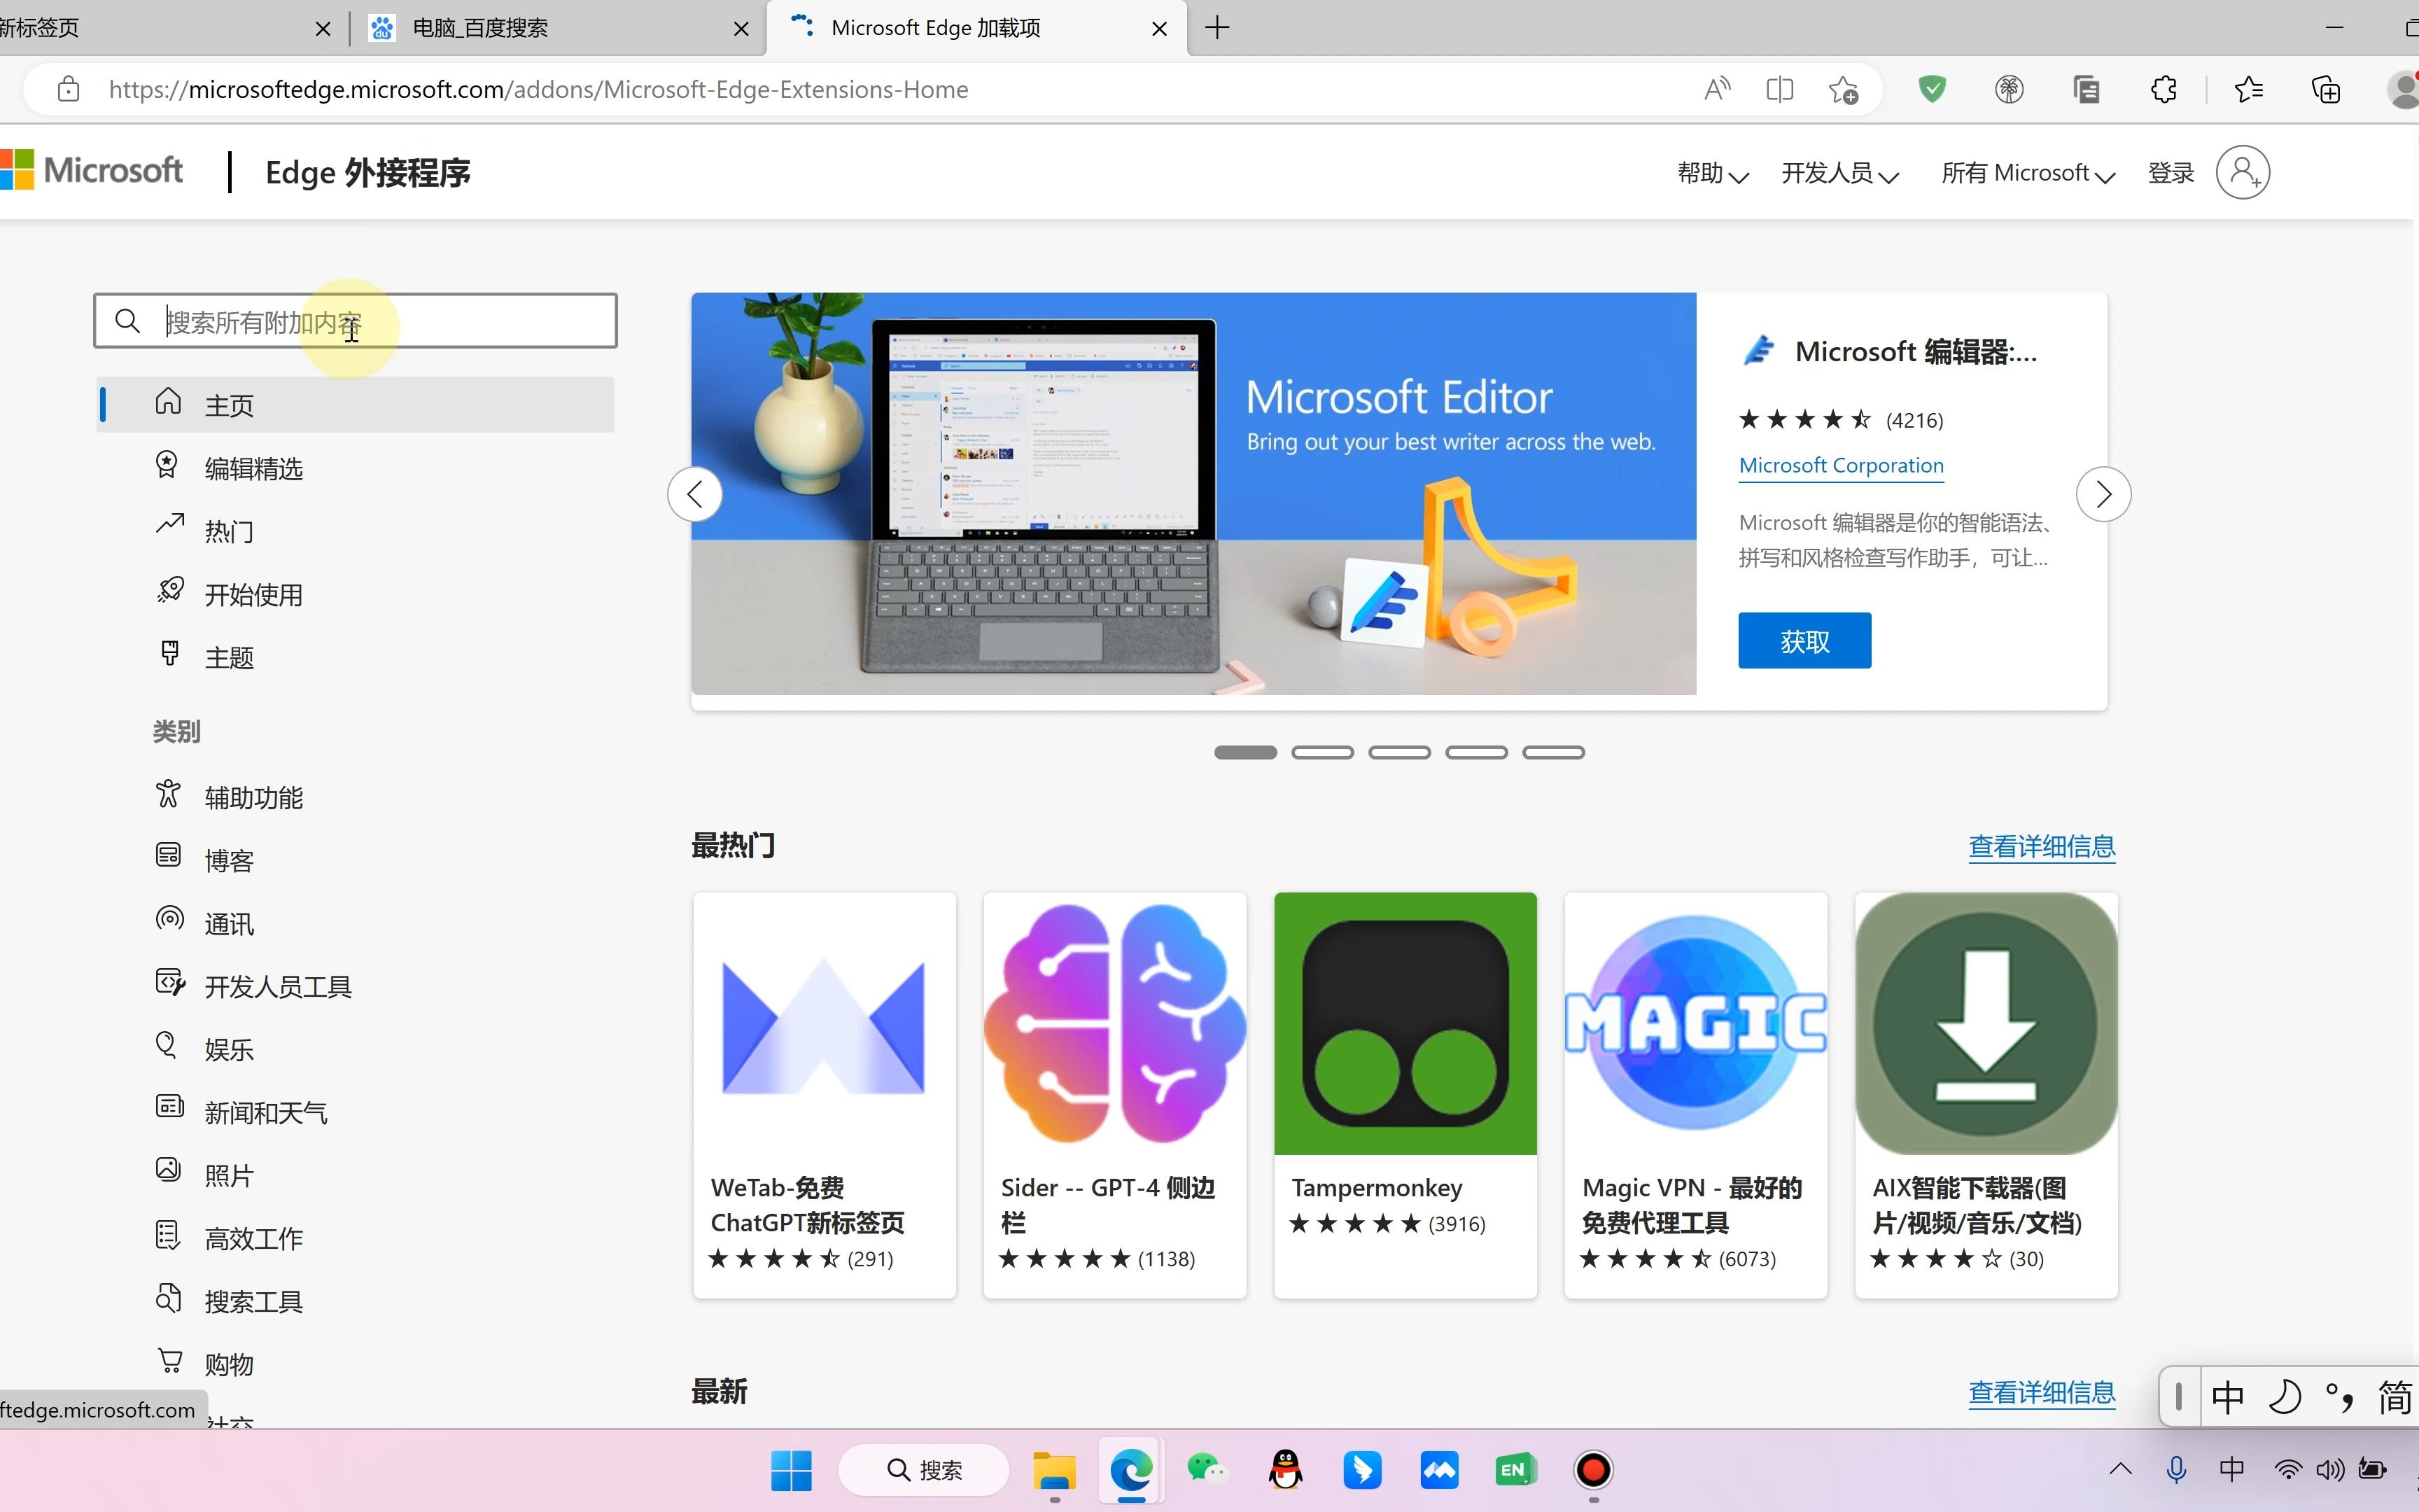The height and width of the screenshot is (1512, 2419).
Task: Click the Wi-Fi icon in system tray
Action: click(x=2287, y=1469)
